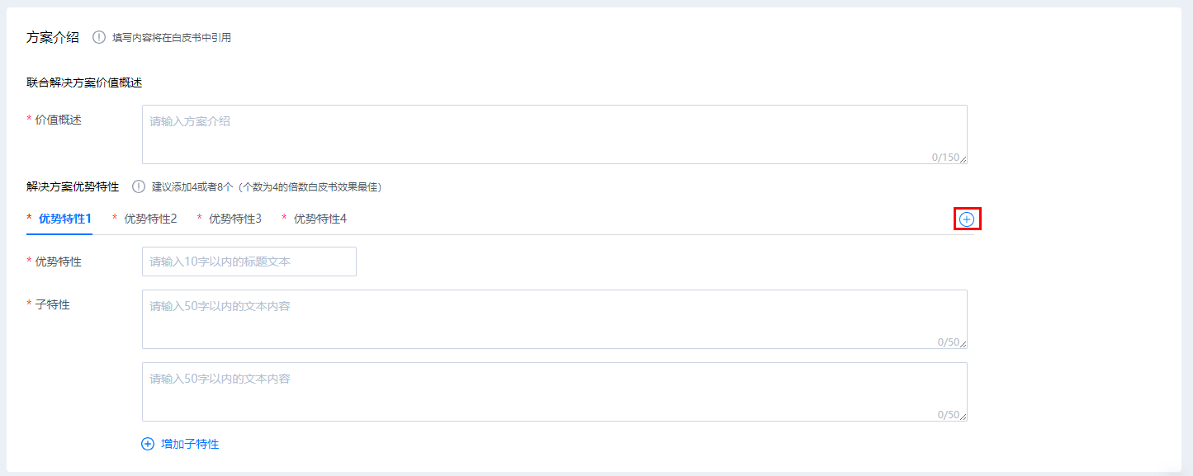The width and height of the screenshot is (1193, 476).
Task: Click the 子特性 field label
Action: [52, 304]
